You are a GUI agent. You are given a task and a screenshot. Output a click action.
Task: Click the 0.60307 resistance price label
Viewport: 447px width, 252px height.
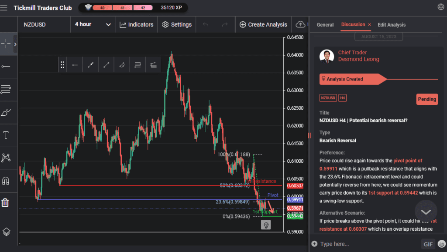[x=295, y=186]
